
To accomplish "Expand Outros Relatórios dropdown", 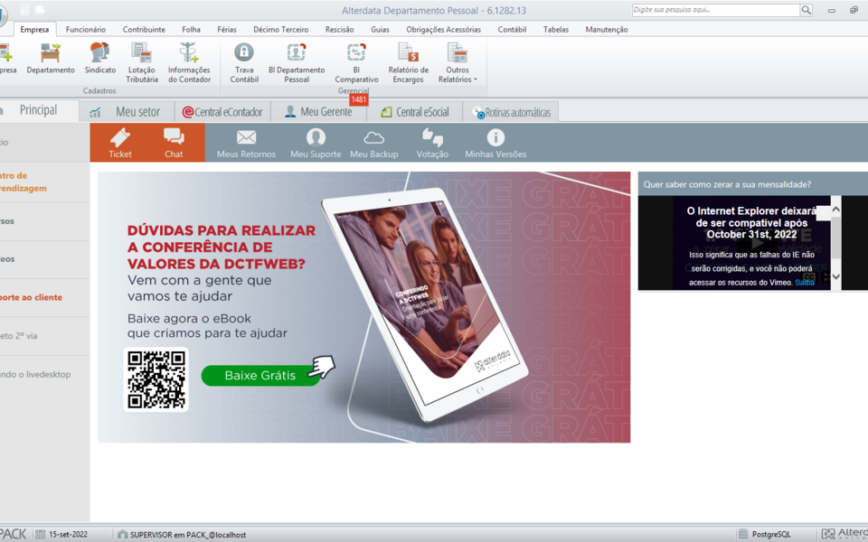I will [458, 62].
